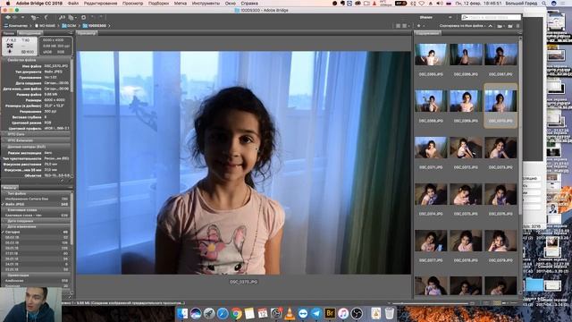
Task: Open the OBS icon in the Dock
Action: (x=357, y=313)
